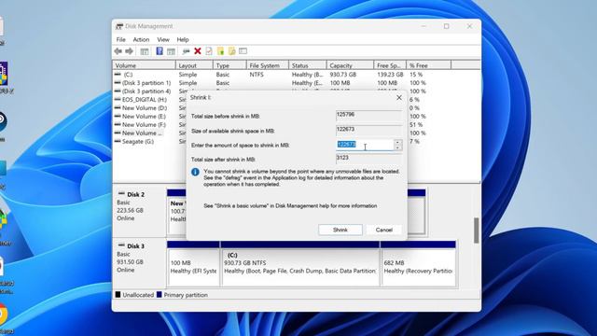Open the Help menu
The width and height of the screenshot is (597, 336).
click(x=183, y=39)
